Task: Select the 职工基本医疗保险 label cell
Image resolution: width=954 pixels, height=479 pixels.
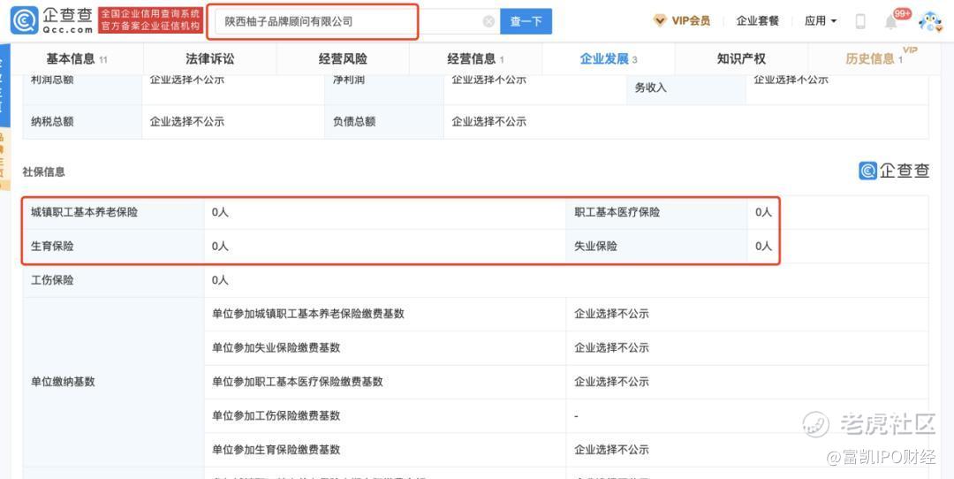Action: (x=656, y=212)
